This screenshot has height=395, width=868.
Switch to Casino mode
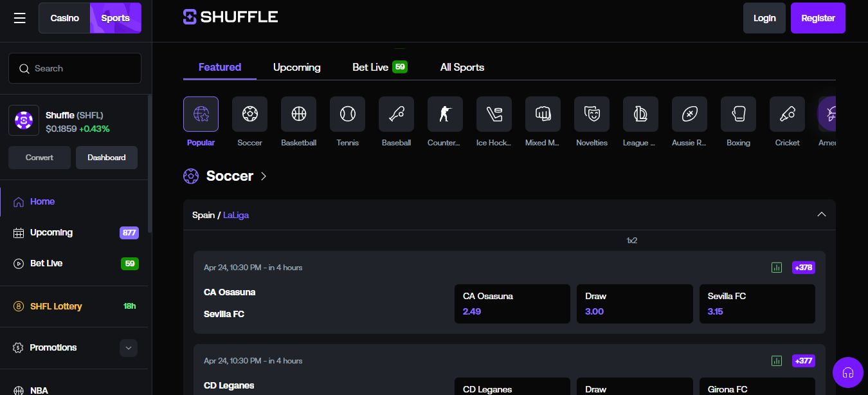pyautogui.click(x=64, y=18)
